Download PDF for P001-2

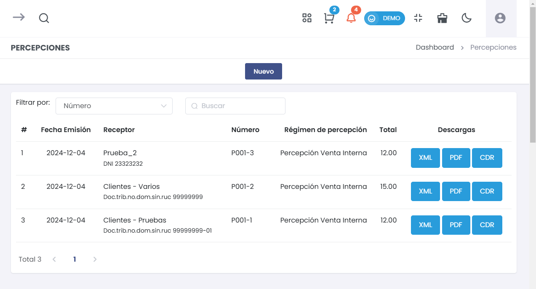[x=456, y=191]
